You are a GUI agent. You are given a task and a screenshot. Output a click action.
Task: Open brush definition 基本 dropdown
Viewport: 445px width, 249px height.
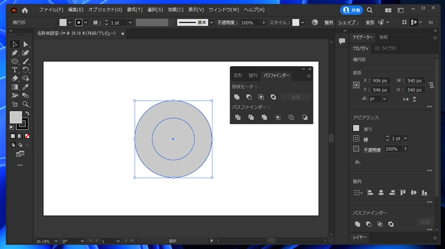[x=211, y=23]
